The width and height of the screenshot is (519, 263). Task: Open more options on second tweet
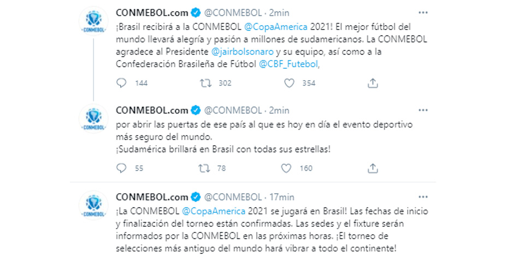click(x=423, y=110)
